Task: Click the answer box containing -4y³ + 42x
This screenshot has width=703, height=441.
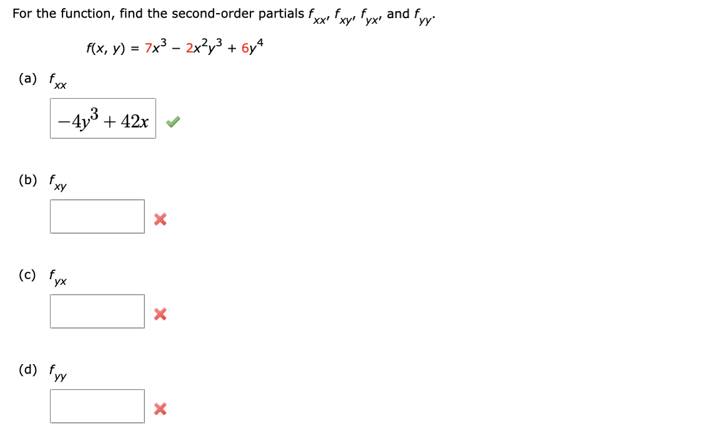Action: point(102,119)
